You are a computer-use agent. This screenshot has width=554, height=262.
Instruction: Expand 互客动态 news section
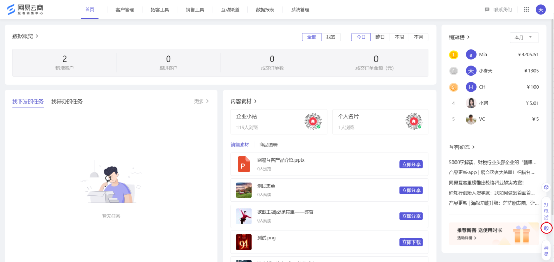tap(474, 147)
